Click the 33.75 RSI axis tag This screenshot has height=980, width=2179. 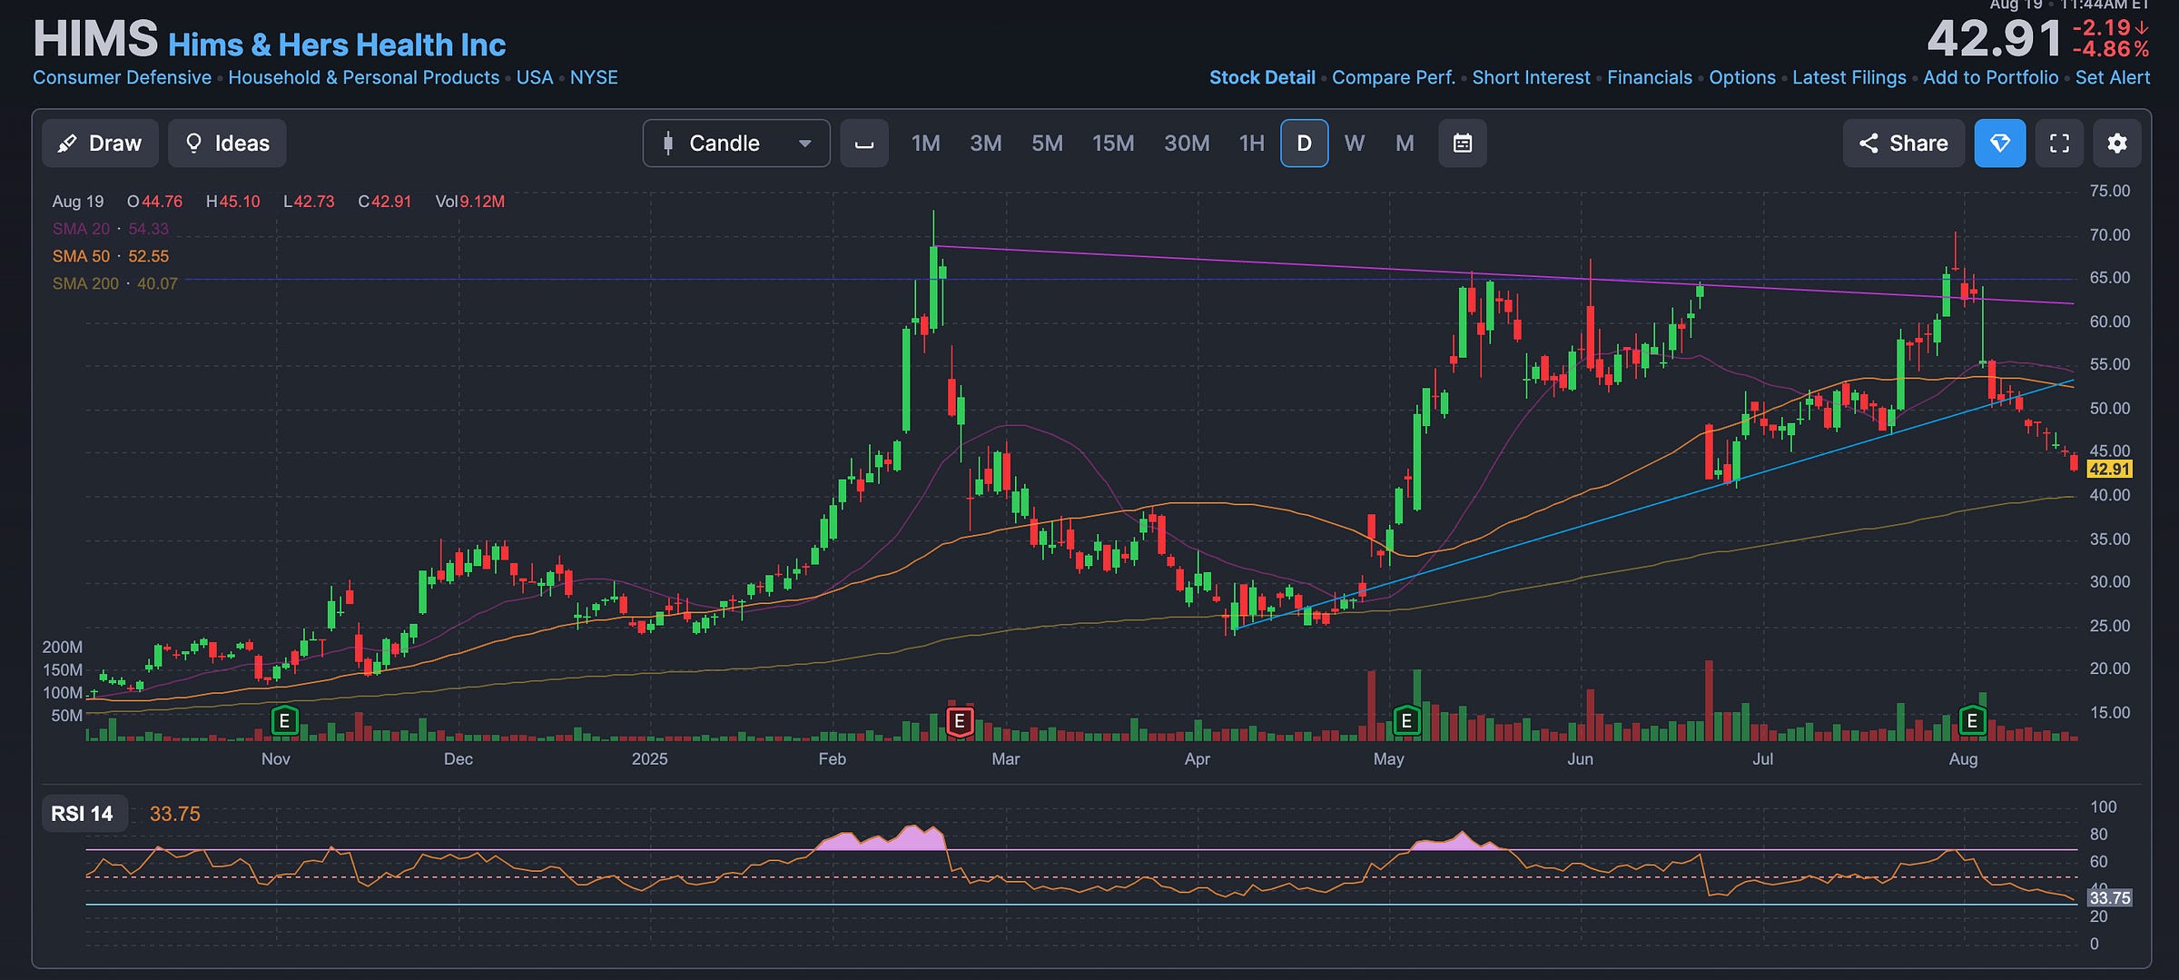[2109, 898]
